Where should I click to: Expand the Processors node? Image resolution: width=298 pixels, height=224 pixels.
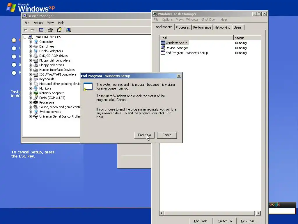30,102
